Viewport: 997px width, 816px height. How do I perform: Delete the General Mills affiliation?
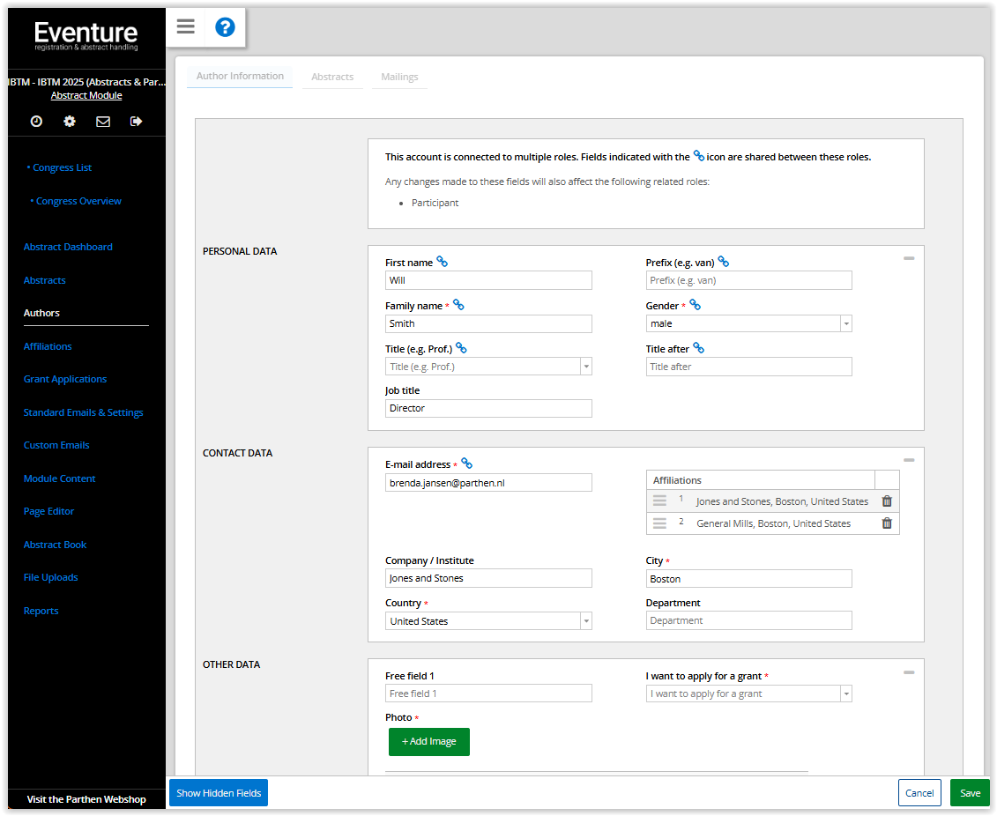click(x=887, y=523)
